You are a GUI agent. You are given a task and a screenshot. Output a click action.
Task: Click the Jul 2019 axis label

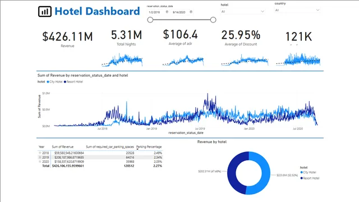point(200,128)
